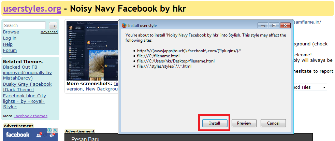Open the Forum link in sidebar
Viewport: 335px width, 141px height.
point(10,51)
